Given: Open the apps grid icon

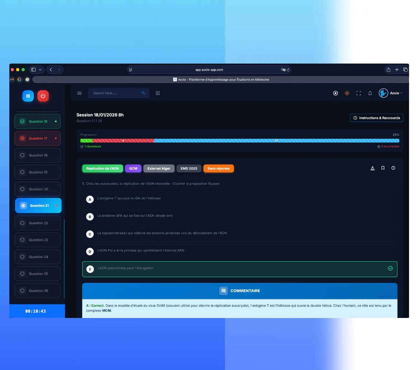Looking at the screenshot, I should click(158, 93).
